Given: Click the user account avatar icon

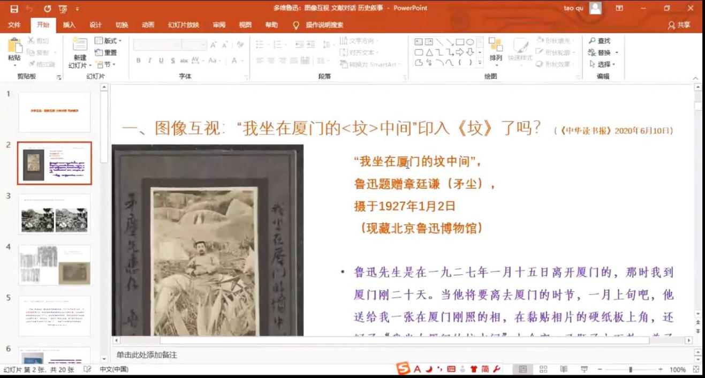Looking at the screenshot, I should pos(595,8).
